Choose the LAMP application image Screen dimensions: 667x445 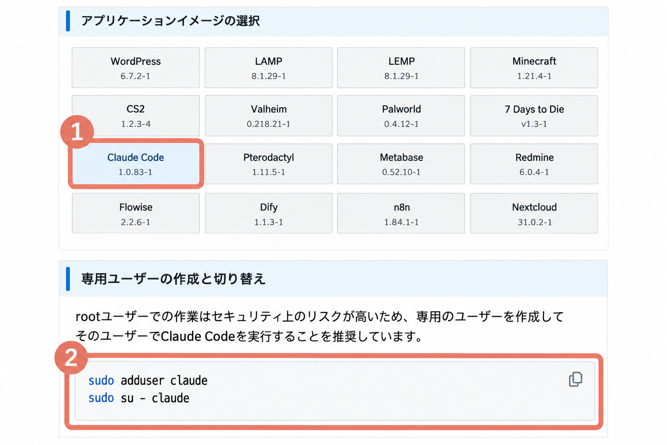(268, 68)
